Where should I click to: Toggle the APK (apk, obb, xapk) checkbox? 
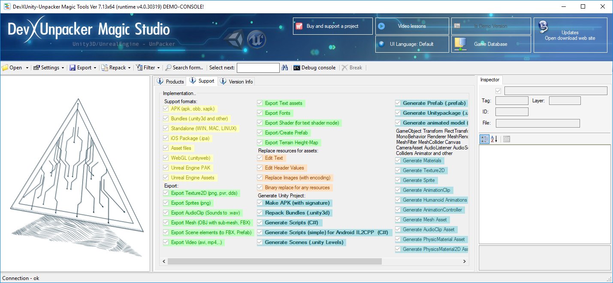click(166, 109)
